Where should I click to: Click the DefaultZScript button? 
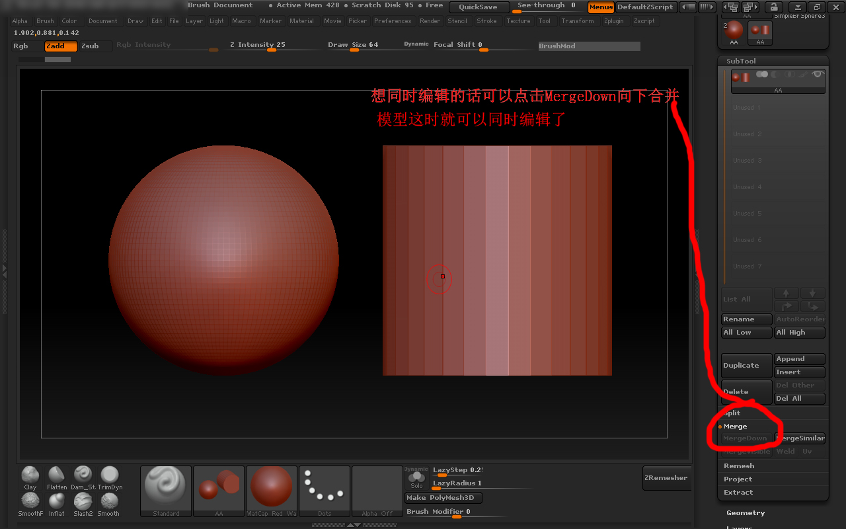click(645, 7)
